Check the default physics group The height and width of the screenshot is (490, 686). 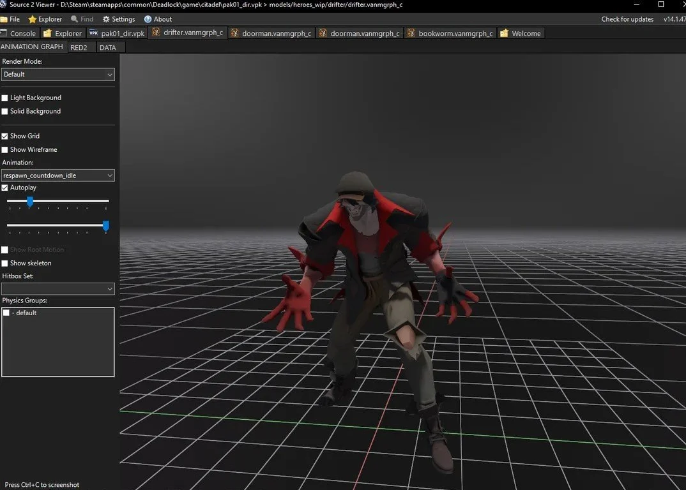pyautogui.click(x=6, y=313)
